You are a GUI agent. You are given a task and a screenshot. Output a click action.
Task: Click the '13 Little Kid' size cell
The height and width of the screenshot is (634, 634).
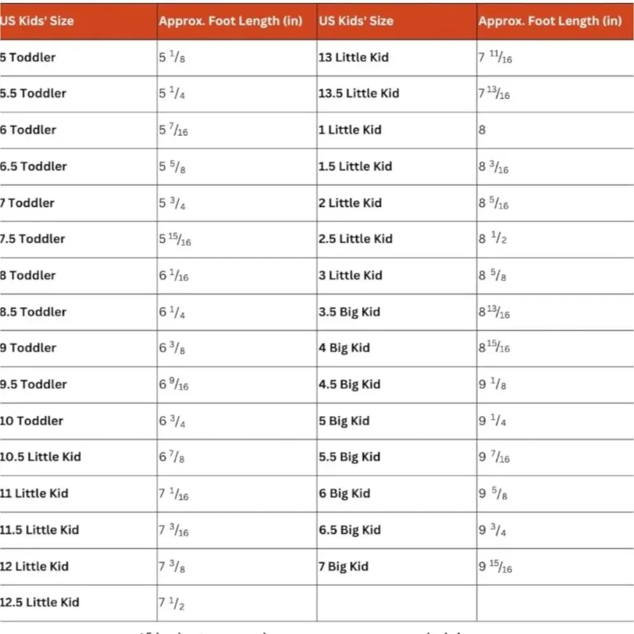[353, 58]
